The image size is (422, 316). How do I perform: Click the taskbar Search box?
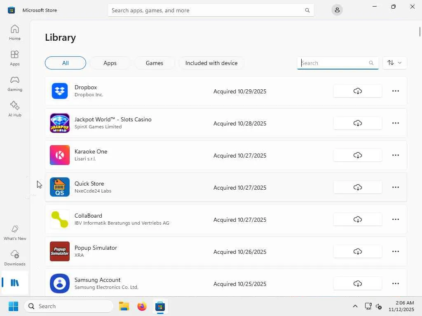point(69,306)
